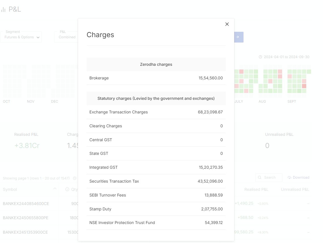Close the Charges dialog
Screen dimensions: 323x243
coord(227,24)
